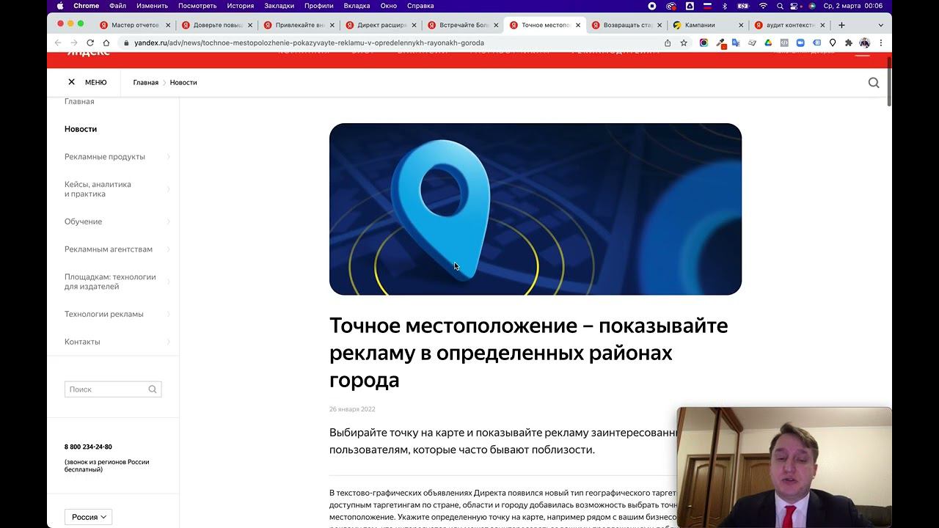The height and width of the screenshot is (528, 939).
Task: Open 'Рекламные продукты' sidebar link
Action: pyautogui.click(x=105, y=157)
